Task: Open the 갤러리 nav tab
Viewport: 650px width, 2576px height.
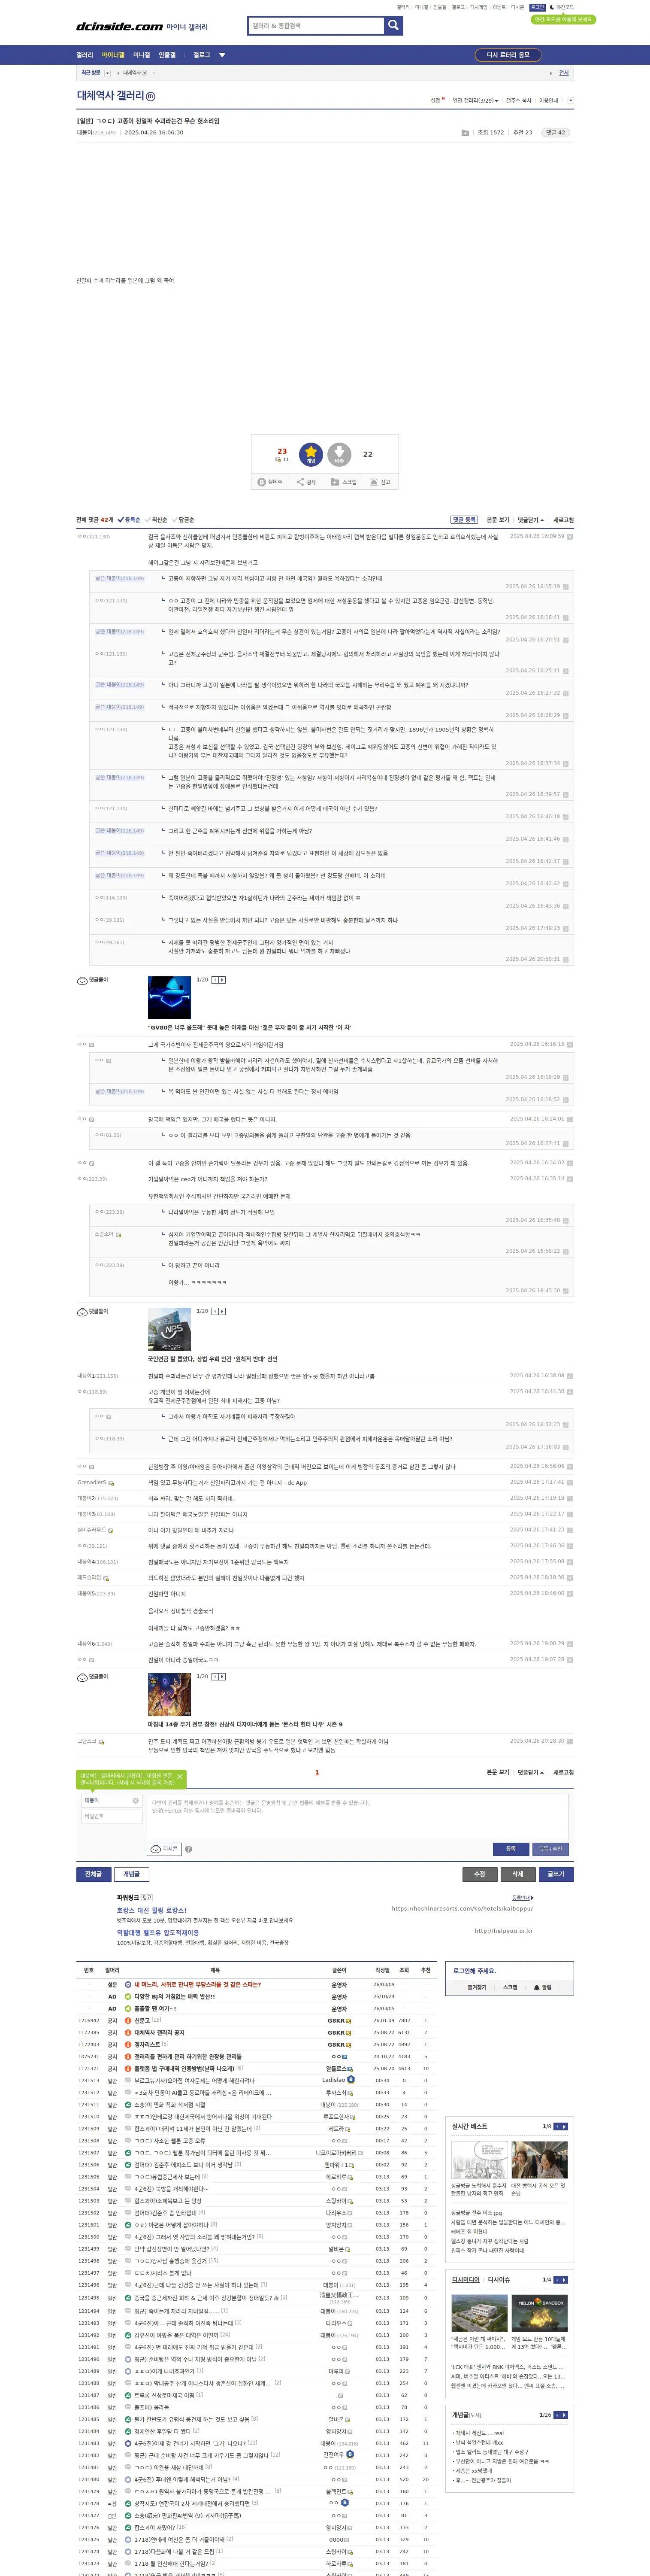Action: 85,55
